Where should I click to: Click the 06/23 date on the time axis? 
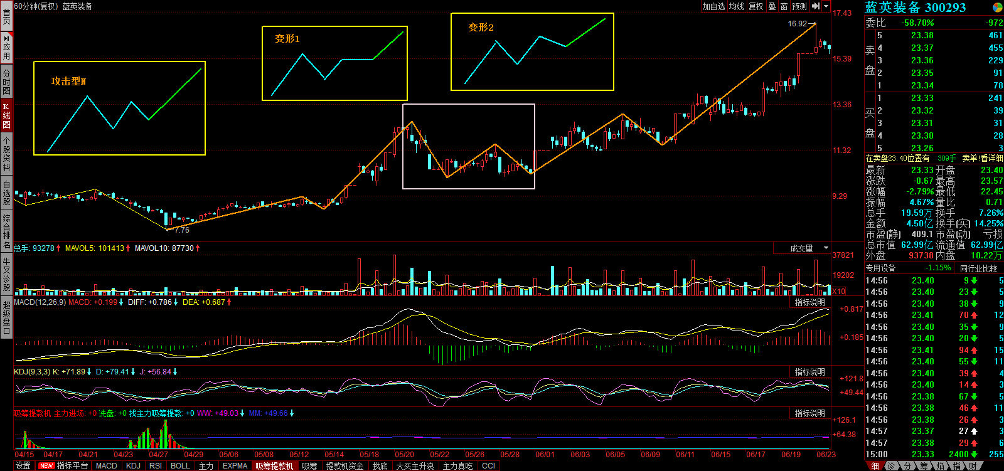[x=826, y=455]
